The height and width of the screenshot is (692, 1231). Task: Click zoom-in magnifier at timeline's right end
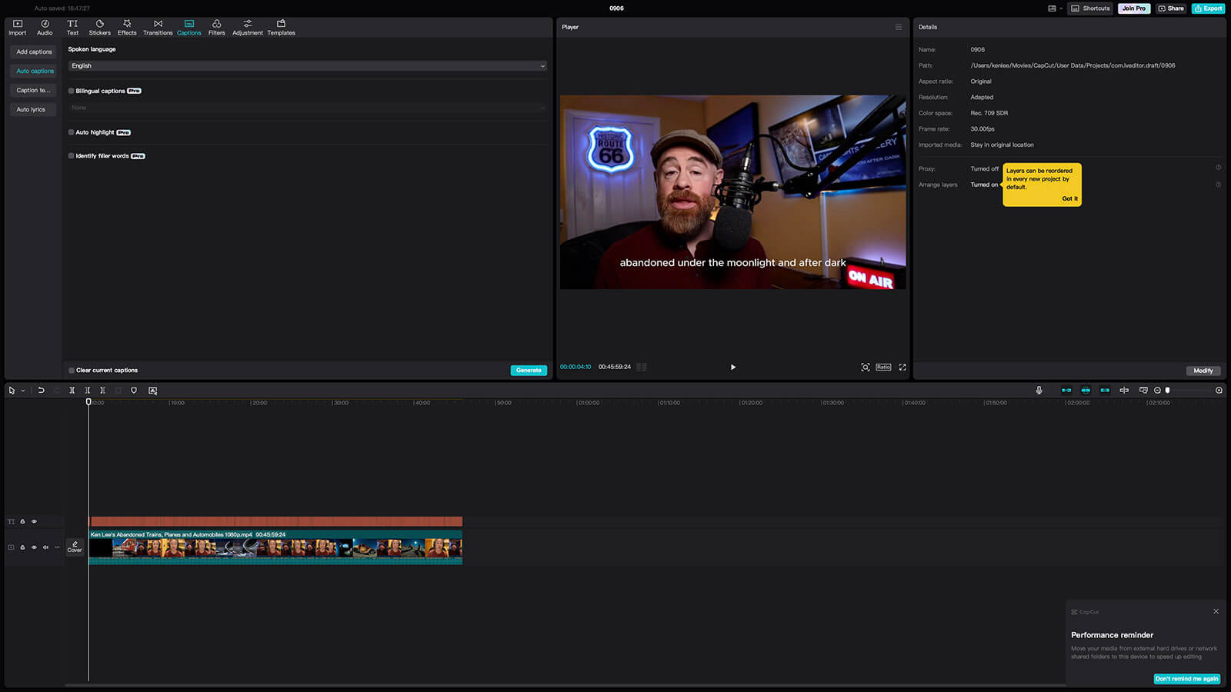click(x=1219, y=391)
